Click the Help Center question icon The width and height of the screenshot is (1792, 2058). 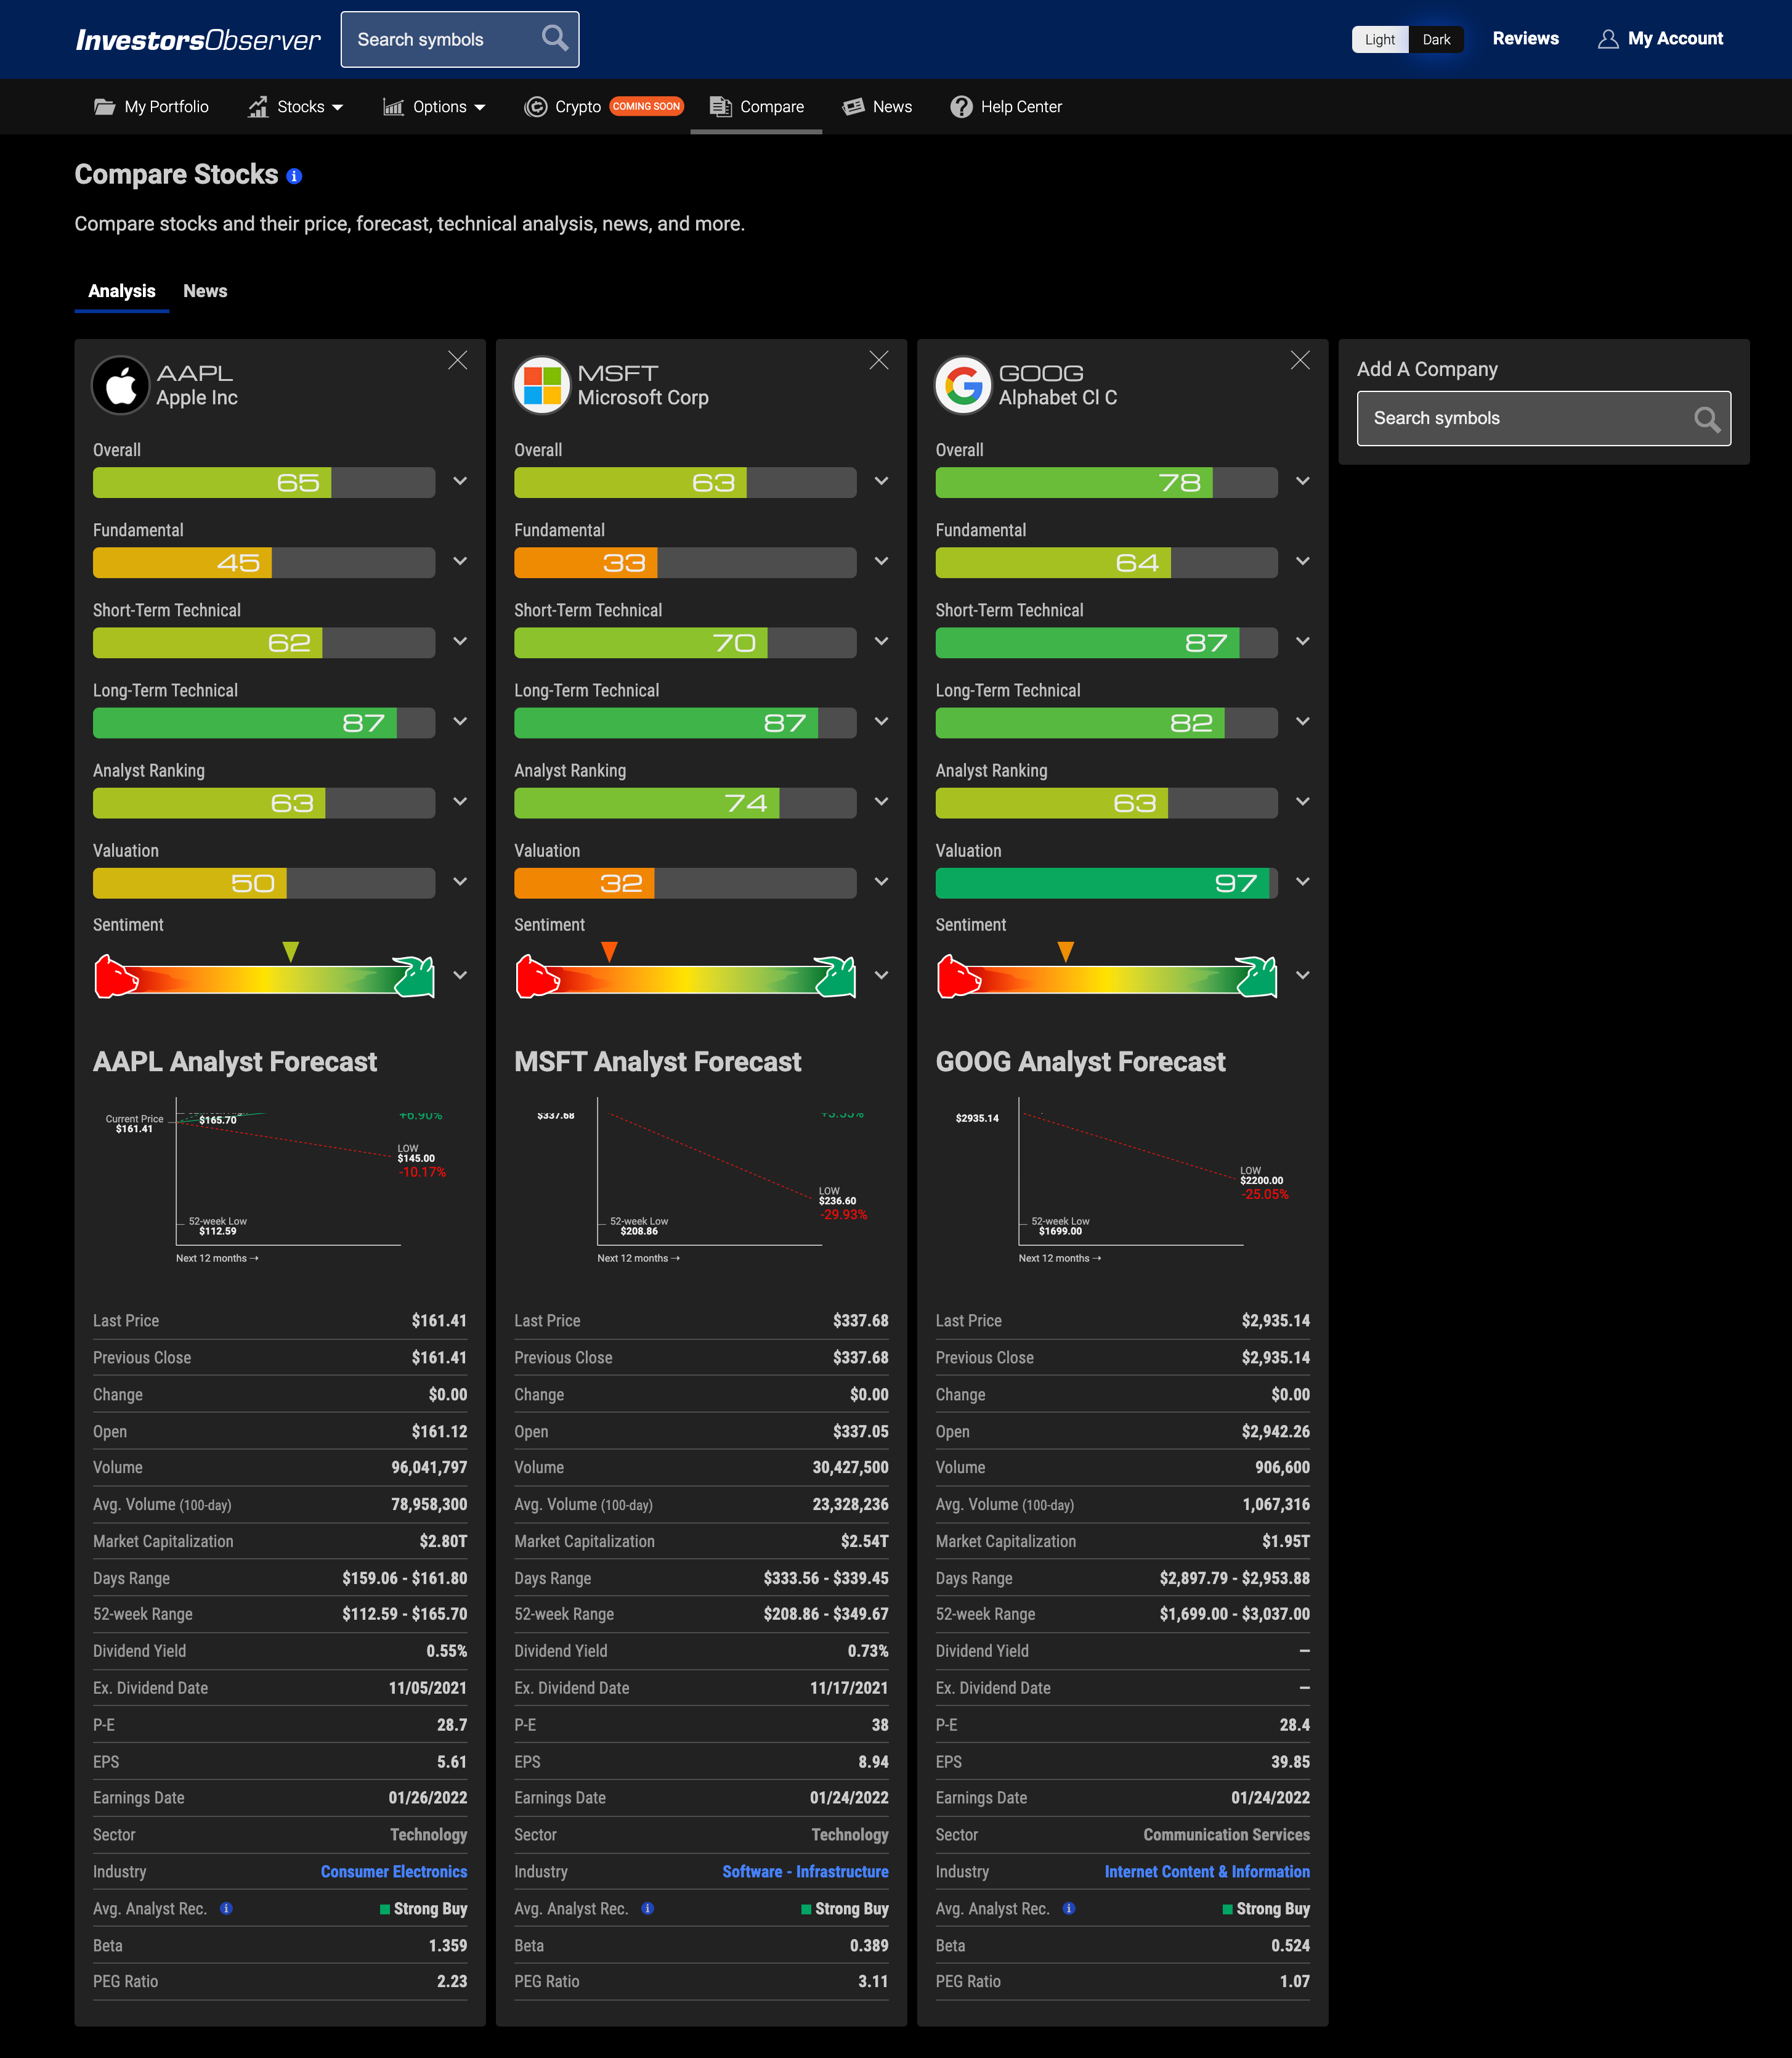pyautogui.click(x=961, y=106)
